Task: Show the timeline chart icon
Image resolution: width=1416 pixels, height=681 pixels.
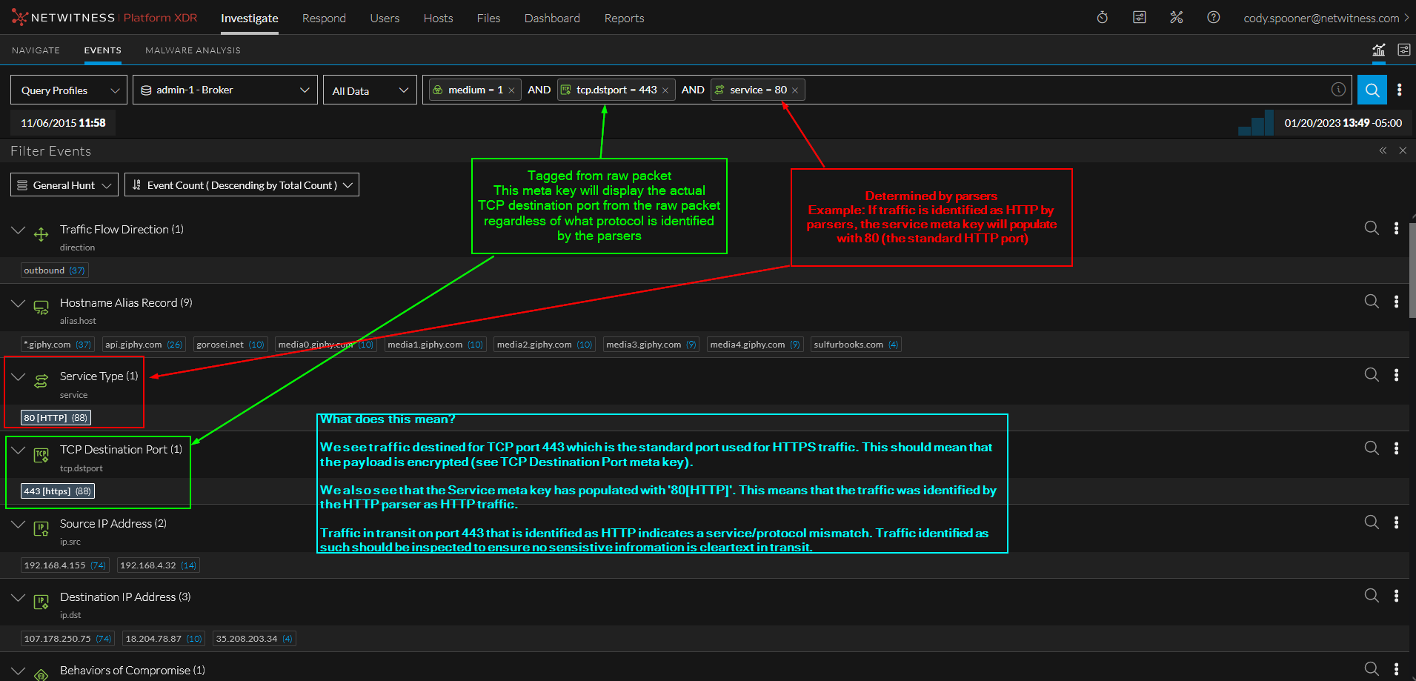Action: coord(1378,50)
